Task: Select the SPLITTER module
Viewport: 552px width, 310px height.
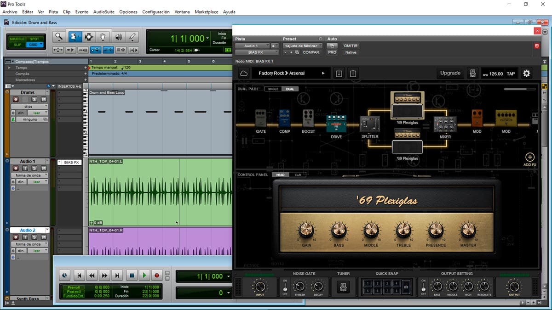Action: pyautogui.click(x=370, y=124)
